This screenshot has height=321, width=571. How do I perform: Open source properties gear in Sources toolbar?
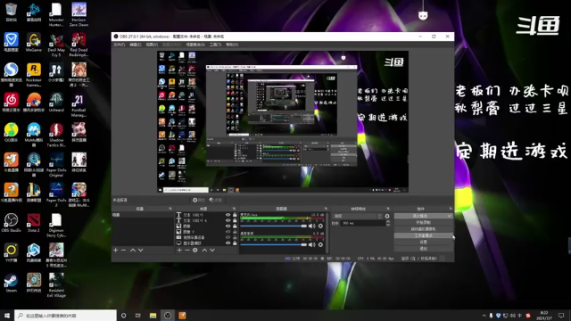(x=195, y=250)
